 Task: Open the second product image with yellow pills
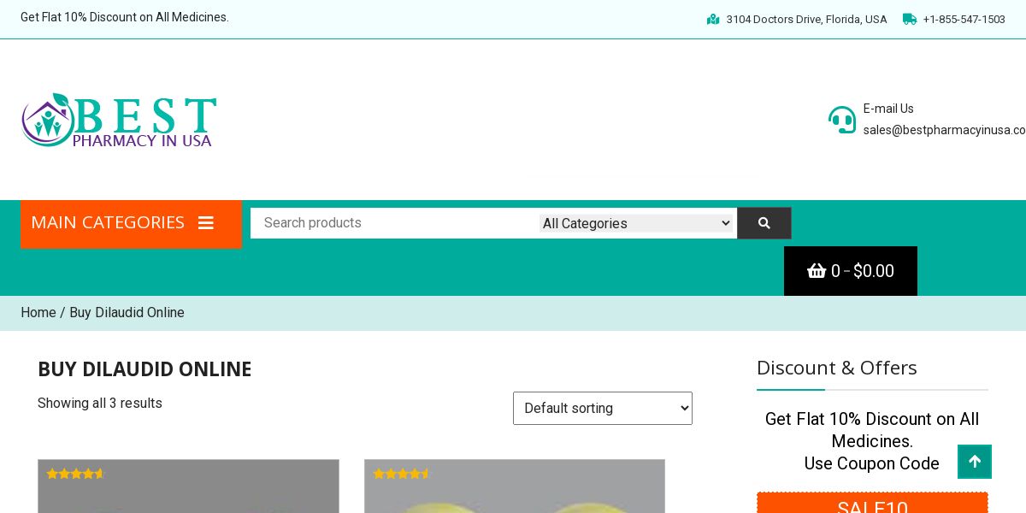click(515, 486)
